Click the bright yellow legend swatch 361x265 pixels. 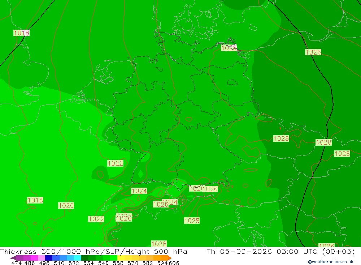[121, 258]
